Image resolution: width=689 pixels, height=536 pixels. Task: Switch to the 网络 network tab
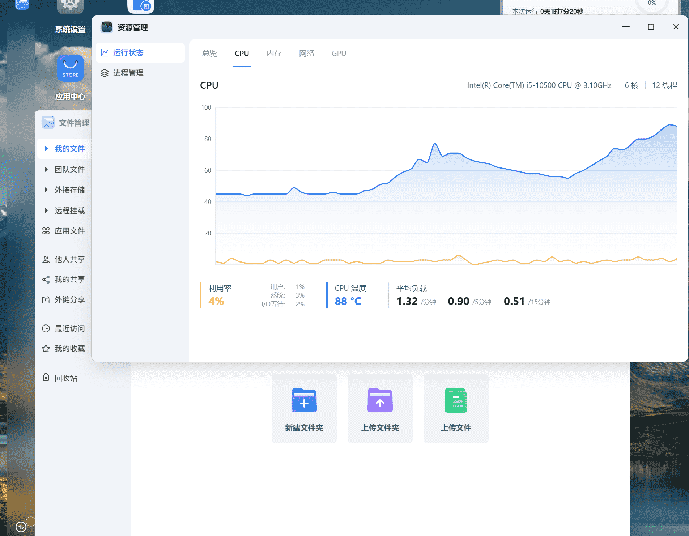pyautogui.click(x=306, y=54)
